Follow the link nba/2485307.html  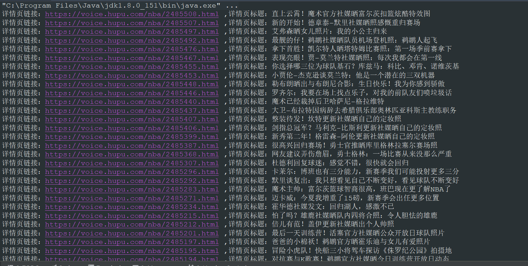pyautogui.click(x=132, y=163)
